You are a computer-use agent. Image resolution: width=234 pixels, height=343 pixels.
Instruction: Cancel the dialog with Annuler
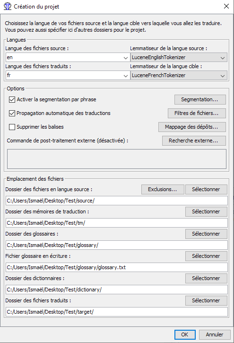(x=215, y=334)
